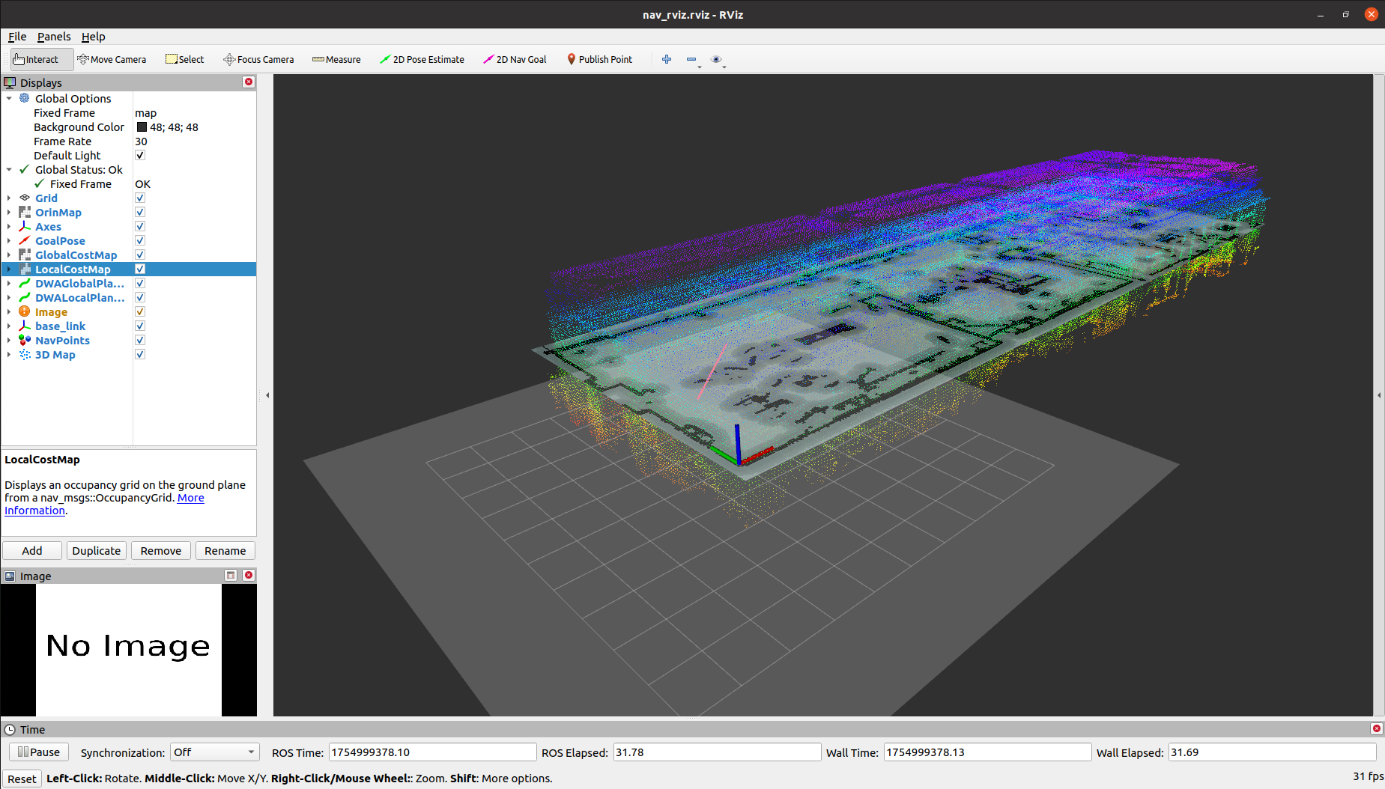Screen dimensions: 1385x789
Task: Activate Focus Camera tool
Action: coord(258,59)
